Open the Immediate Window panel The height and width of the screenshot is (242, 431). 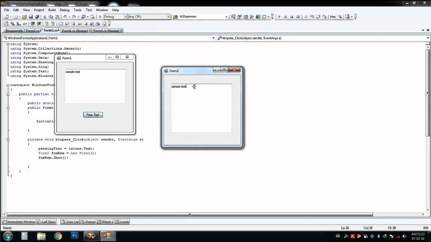[x=19, y=222]
